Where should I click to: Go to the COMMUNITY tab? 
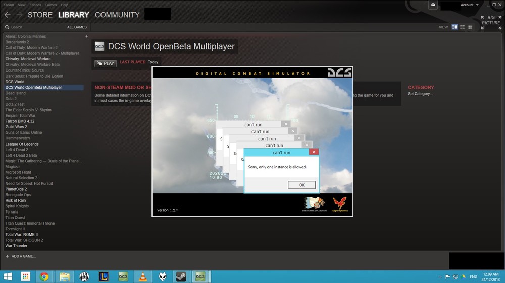point(117,15)
